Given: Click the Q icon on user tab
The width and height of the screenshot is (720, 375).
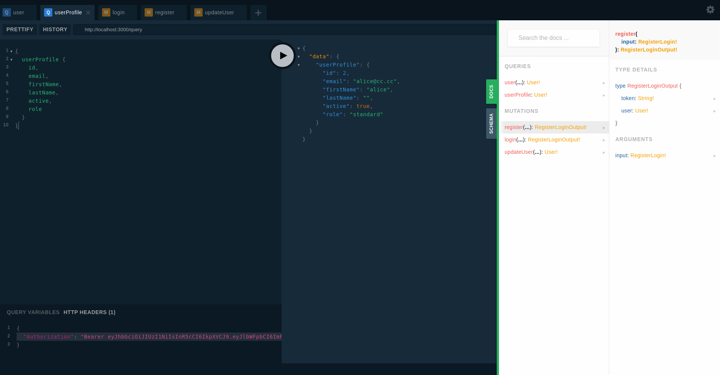Looking at the screenshot, I should [x=7, y=12].
